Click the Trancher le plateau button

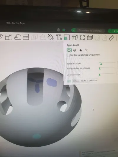(x=90, y=31)
